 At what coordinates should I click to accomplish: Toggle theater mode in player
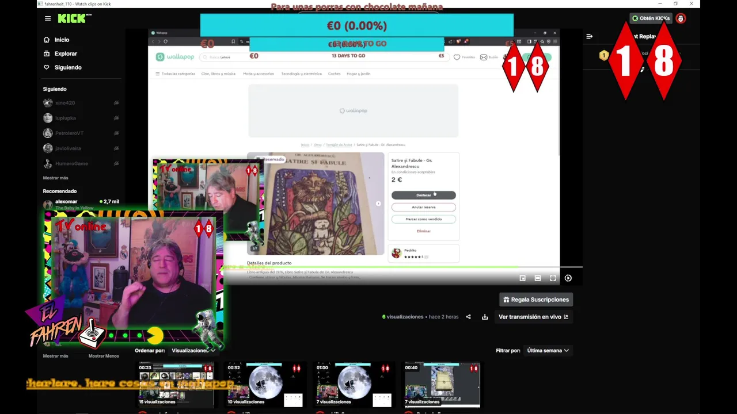coord(538,278)
